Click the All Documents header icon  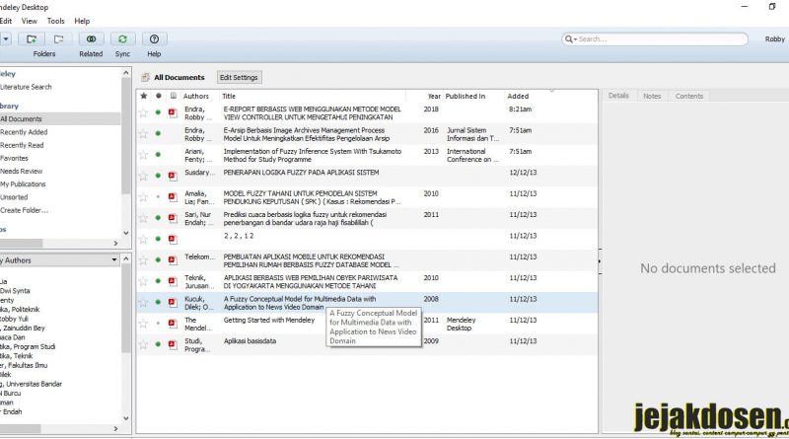pos(145,77)
